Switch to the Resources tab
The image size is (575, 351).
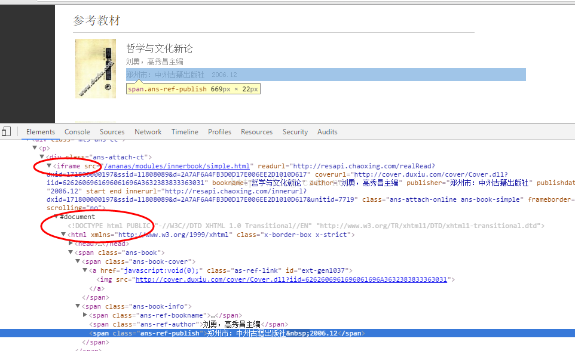coord(256,132)
